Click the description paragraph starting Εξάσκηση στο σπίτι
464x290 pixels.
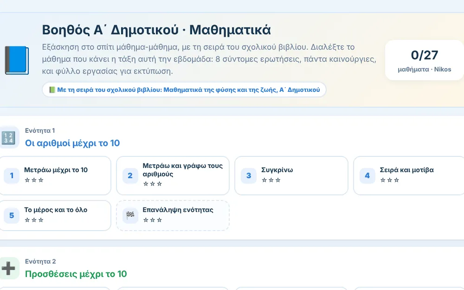(x=209, y=59)
